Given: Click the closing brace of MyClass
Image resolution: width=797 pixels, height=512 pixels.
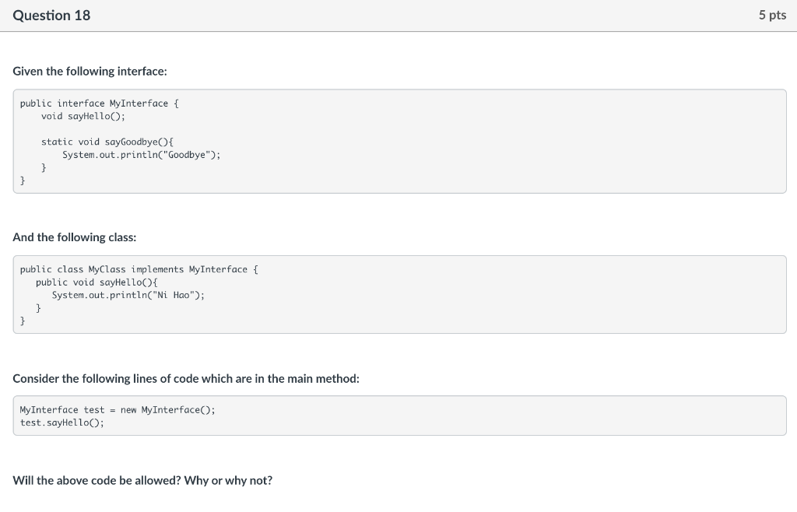Looking at the screenshot, I should 23,321.
